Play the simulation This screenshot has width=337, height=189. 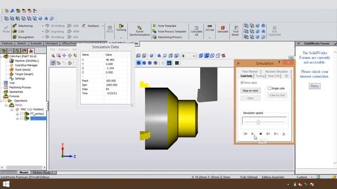pos(253,134)
